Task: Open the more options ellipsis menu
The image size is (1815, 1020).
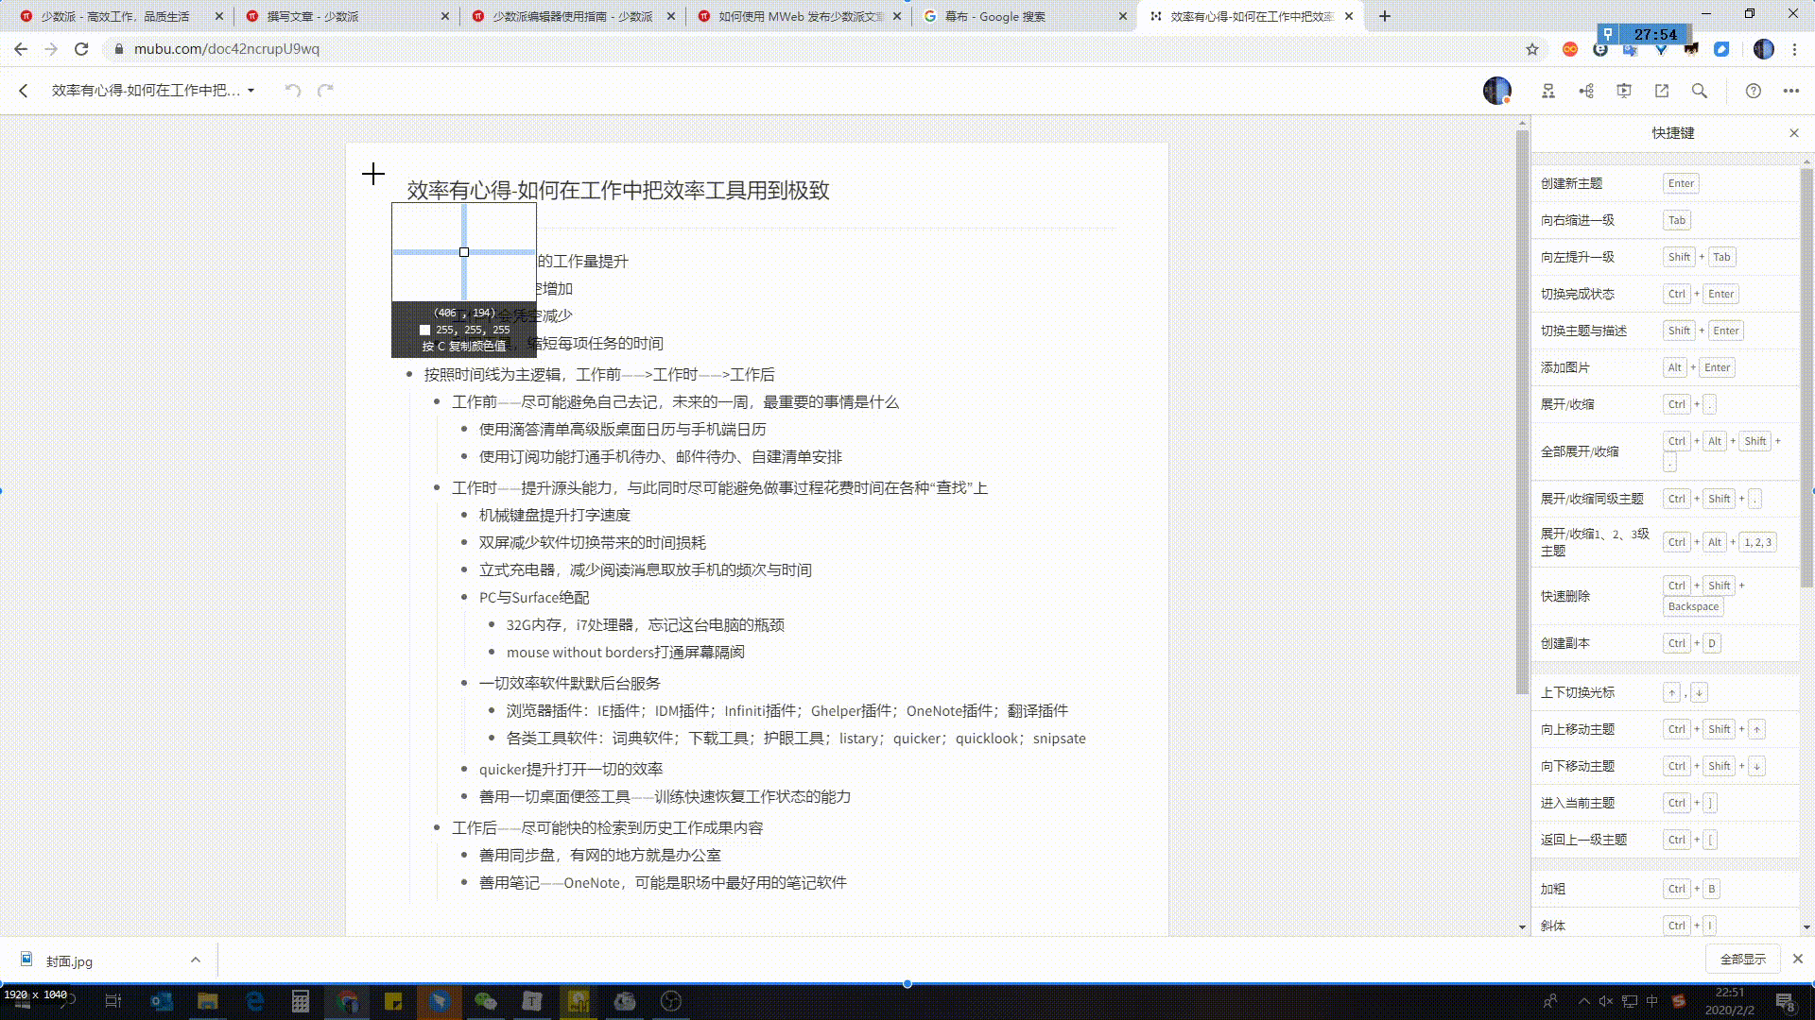Action: [x=1791, y=91]
